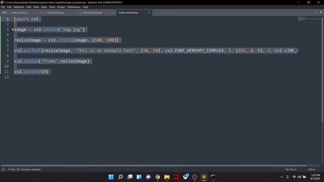Screen dimensions: 324x182
Task: Open OBS Studio from taskbar
Action: pyautogui.click(x=194, y=177)
